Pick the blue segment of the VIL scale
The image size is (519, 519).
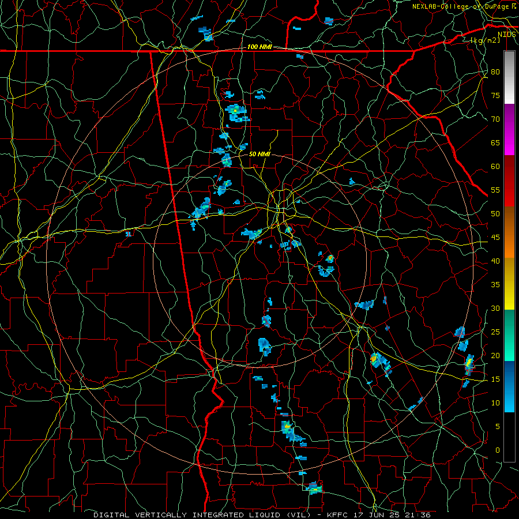point(509,386)
